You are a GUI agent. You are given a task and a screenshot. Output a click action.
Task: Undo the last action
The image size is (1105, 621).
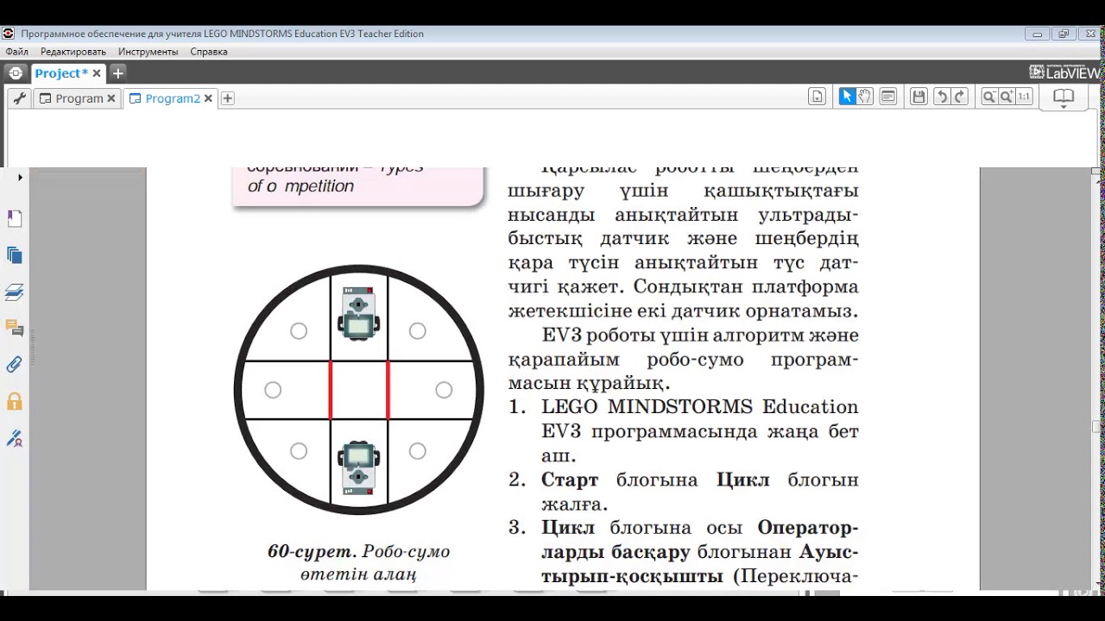point(942,97)
